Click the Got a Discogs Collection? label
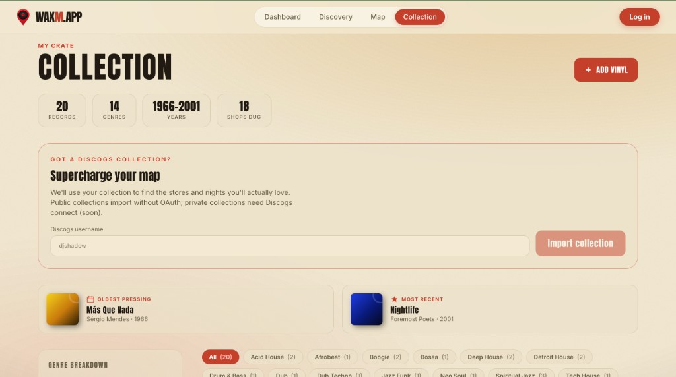 [x=110, y=159]
